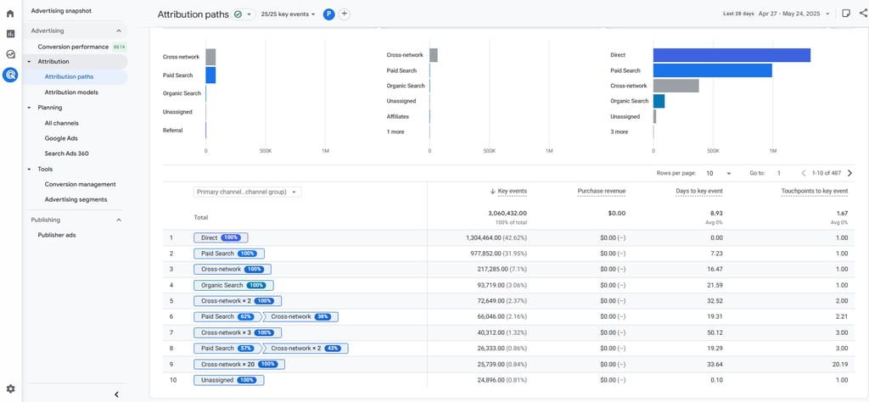Collapse the Publishing section chevron
Image resolution: width=869 pixels, height=402 pixels.
(x=119, y=220)
